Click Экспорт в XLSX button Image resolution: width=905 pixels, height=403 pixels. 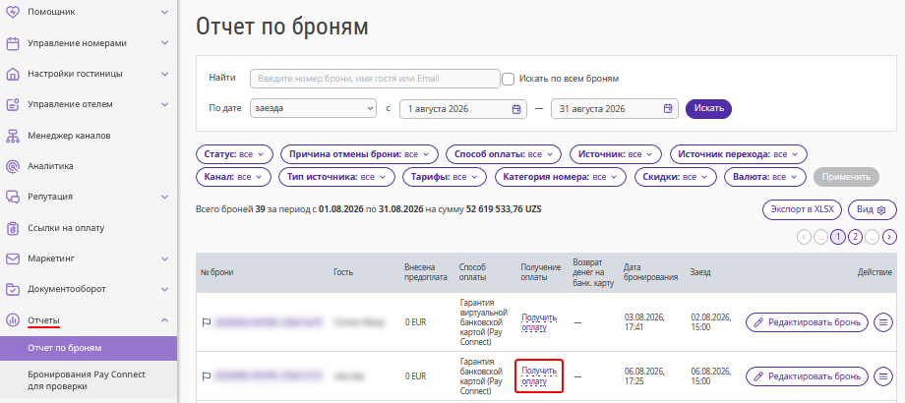[803, 210]
